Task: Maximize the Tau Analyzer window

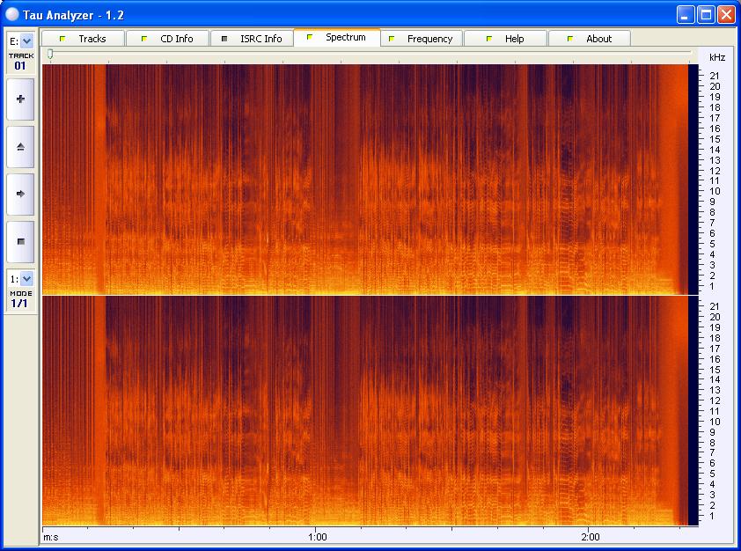Action: tap(706, 14)
